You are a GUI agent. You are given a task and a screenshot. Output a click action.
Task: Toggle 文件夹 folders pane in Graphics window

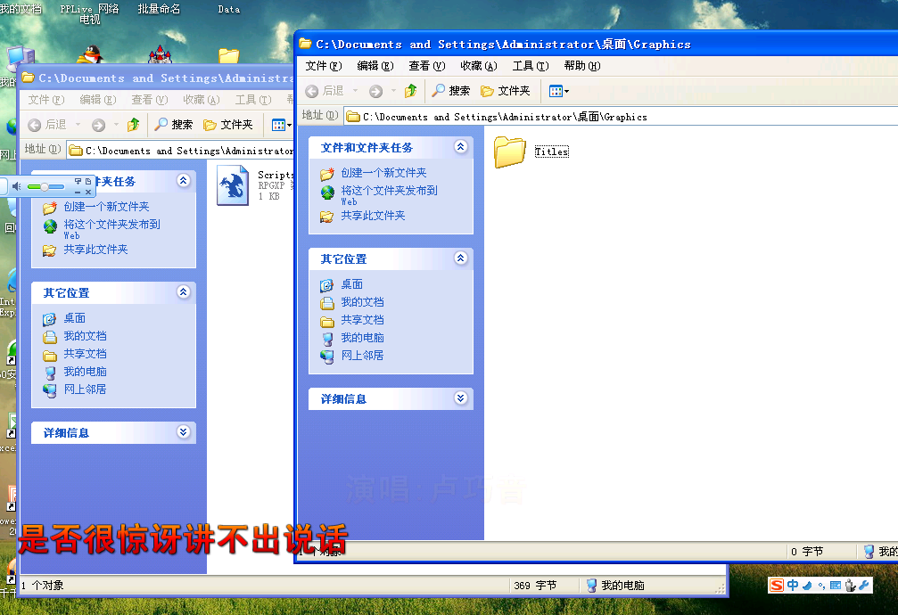[506, 91]
